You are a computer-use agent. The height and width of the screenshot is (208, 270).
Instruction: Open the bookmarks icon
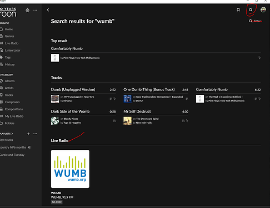238,10
